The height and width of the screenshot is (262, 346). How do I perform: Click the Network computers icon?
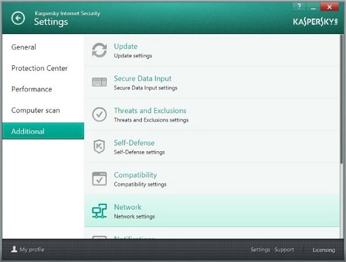pyautogui.click(x=99, y=211)
